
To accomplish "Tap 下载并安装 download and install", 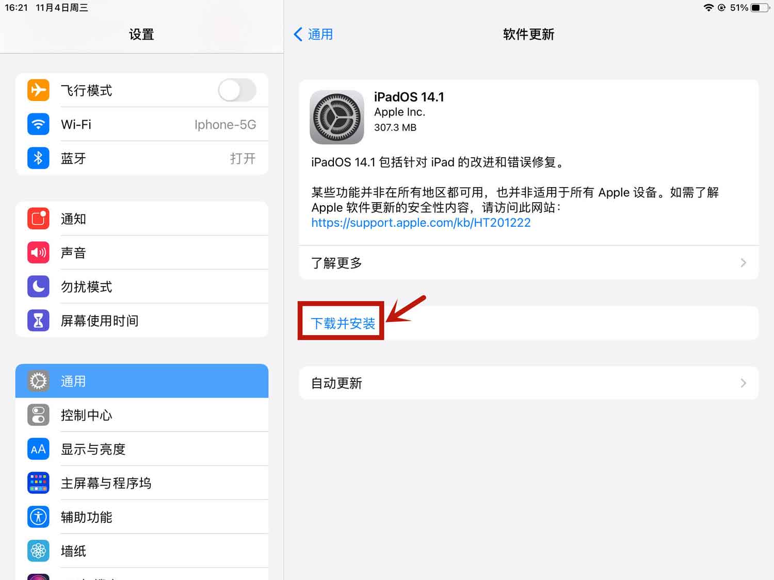I will coord(343,323).
